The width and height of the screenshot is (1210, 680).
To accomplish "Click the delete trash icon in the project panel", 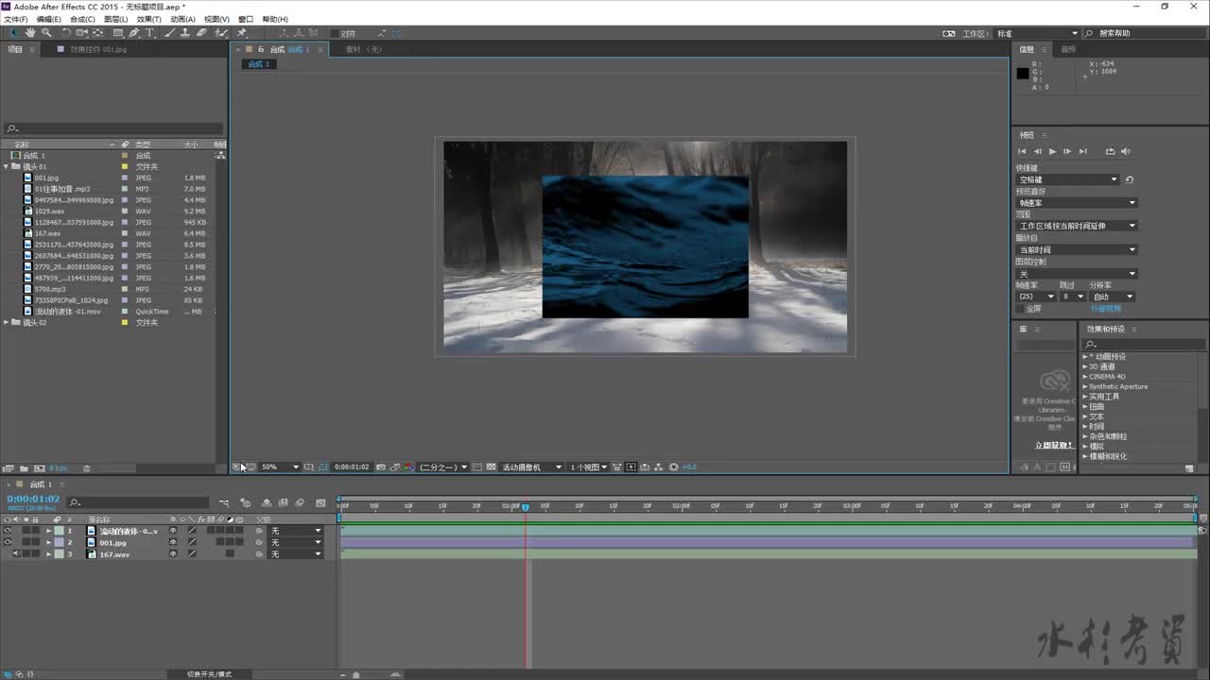I will pos(87,468).
